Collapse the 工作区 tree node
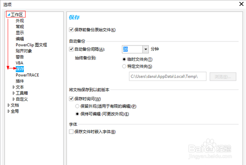 [x=9, y=15]
